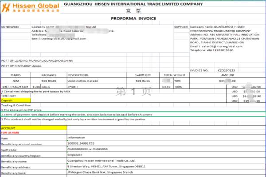Select the red FOR US RMB text
The height and width of the screenshot is (177, 266).
[x=10, y=133]
